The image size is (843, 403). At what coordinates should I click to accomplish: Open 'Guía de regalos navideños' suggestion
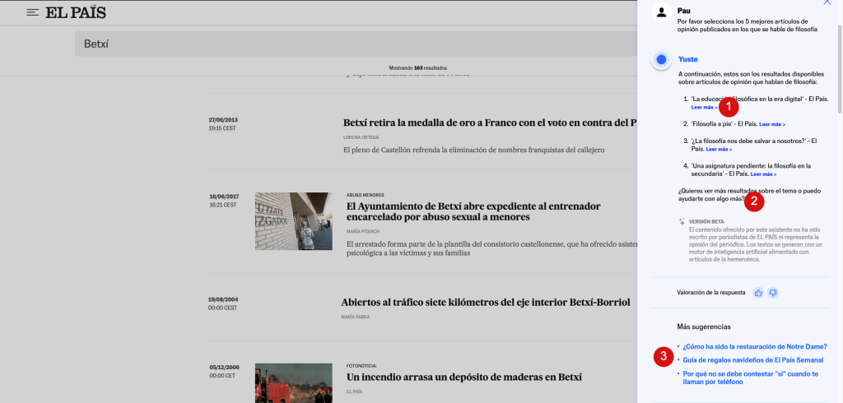752,359
